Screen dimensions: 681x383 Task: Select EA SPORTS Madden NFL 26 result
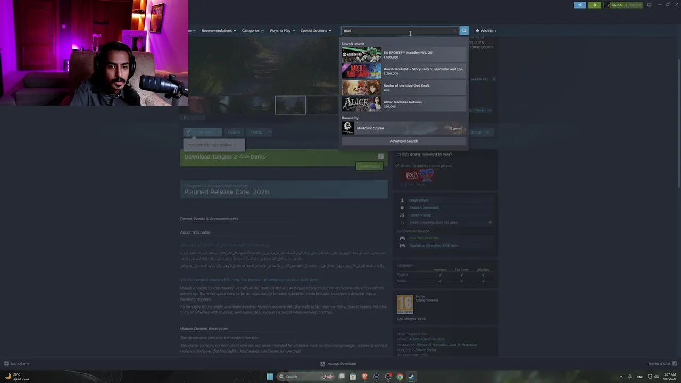pyautogui.click(x=403, y=54)
